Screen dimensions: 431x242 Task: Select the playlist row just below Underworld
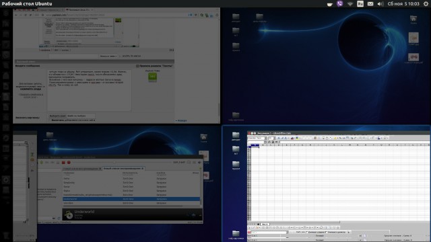(131, 203)
